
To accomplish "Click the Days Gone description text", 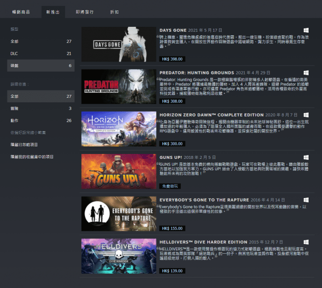I will [x=233, y=42].
